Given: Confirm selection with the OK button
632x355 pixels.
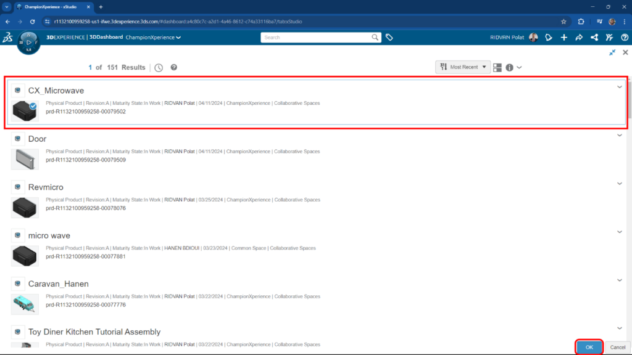Looking at the screenshot, I should click(589, 347).
